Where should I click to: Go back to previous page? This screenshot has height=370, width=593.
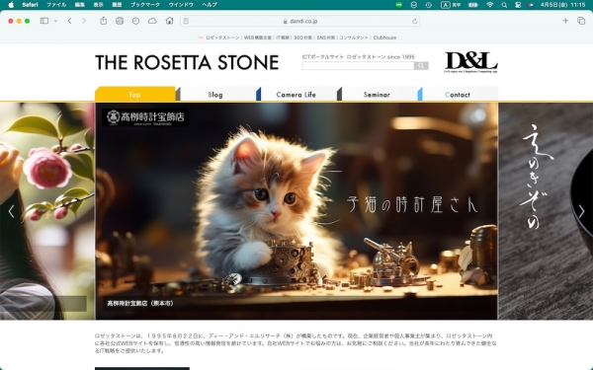[x=69, y=21]
